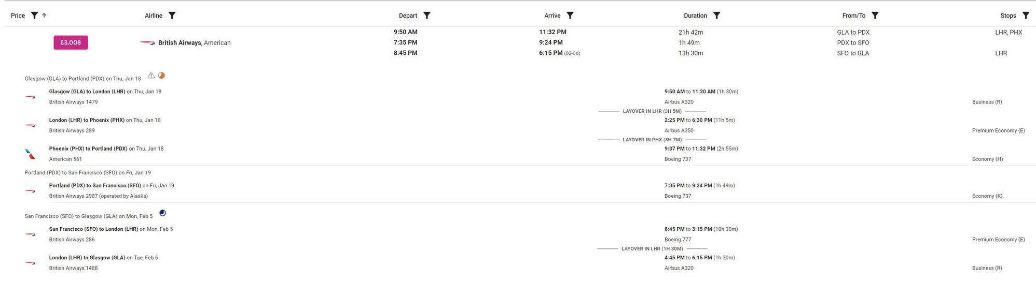Select the Duration column header text
Viewport: 1036px width, 281px height.
tap(695, 16)
